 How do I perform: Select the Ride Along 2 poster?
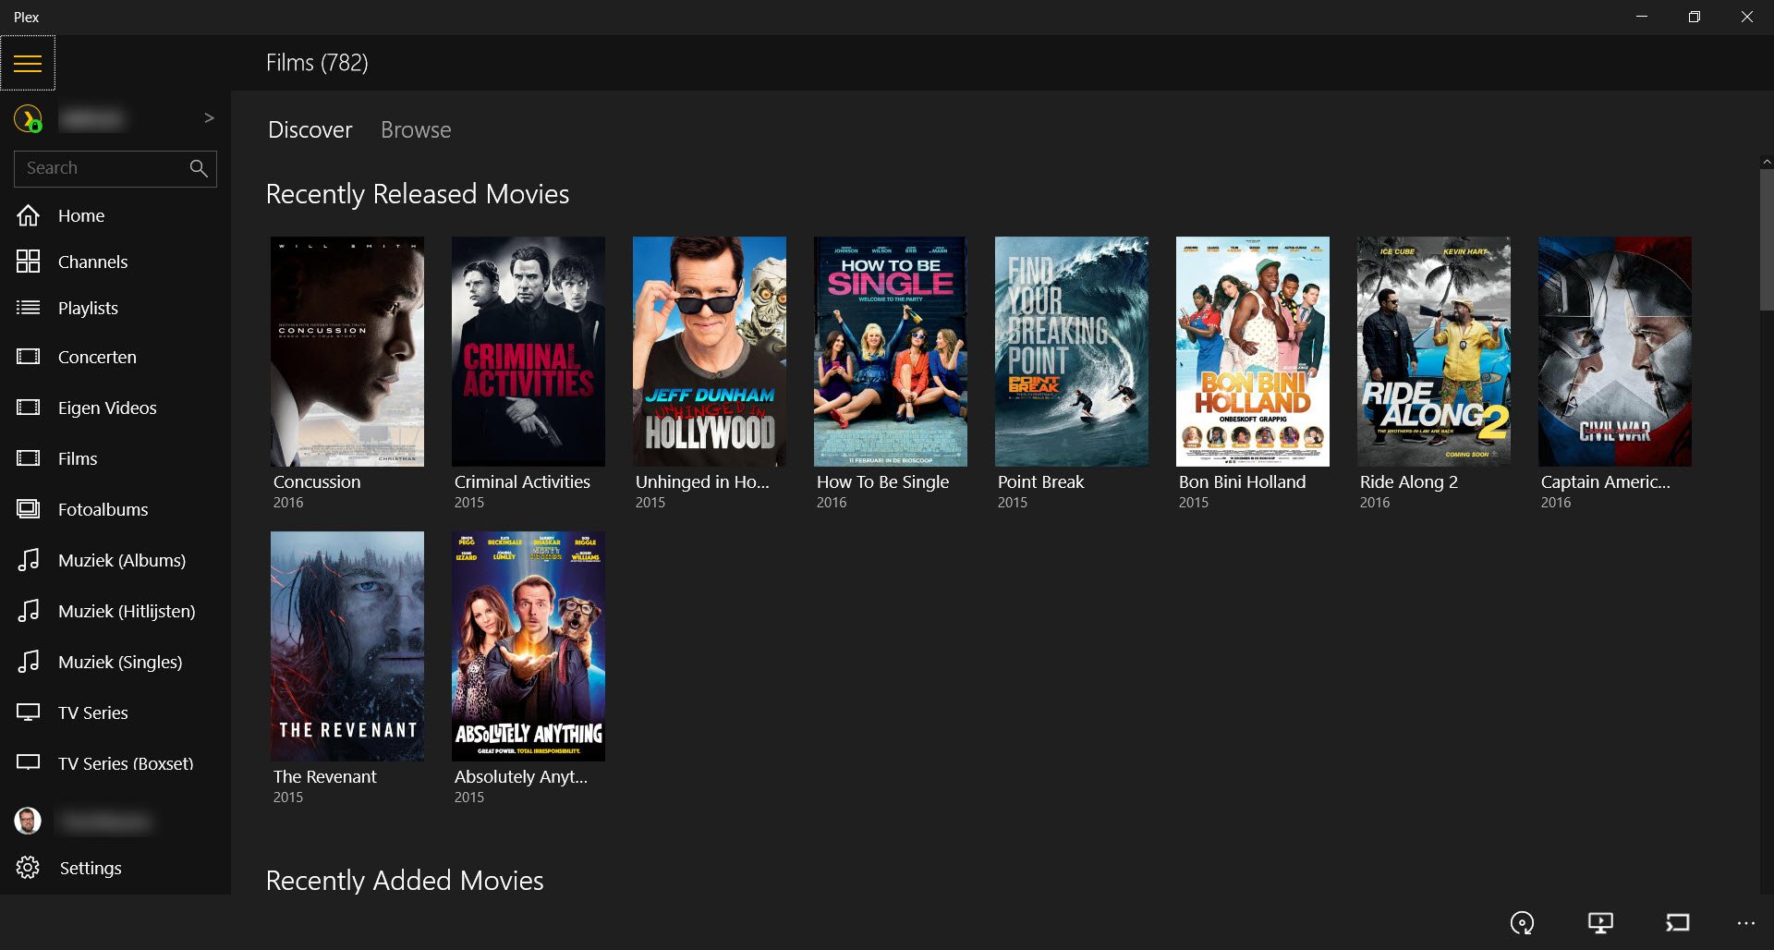point(1434,351)
